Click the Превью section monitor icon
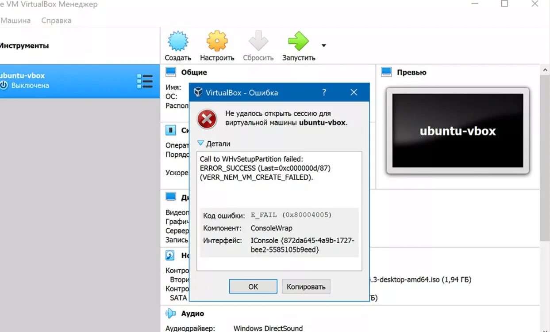Screen dimensions: 550x332 click(x=386, y=72)
